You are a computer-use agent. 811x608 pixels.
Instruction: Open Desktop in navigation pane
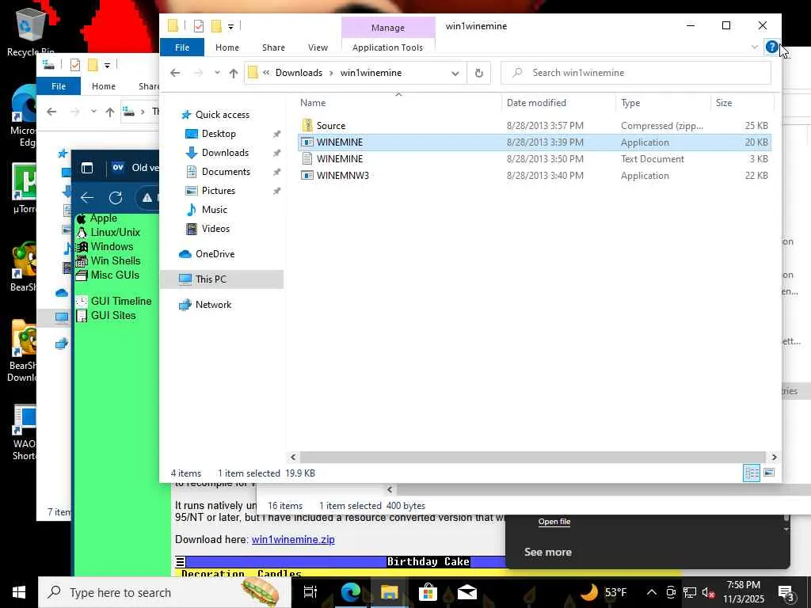pyautogui.click(x=219, y=134)
